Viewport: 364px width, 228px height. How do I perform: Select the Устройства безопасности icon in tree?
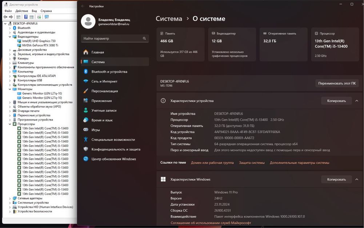point(15,211)
